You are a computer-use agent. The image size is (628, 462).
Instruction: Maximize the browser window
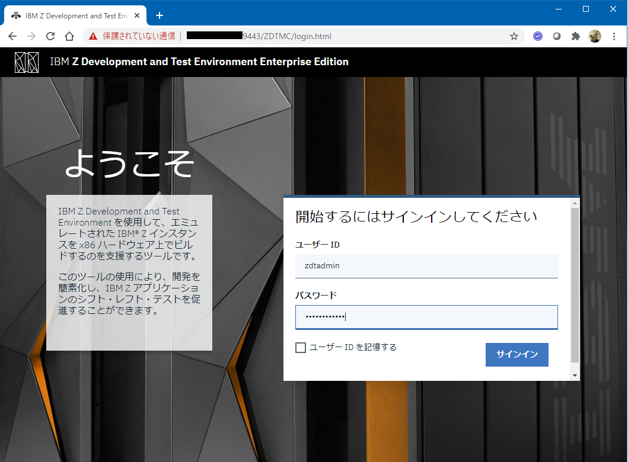[585, 9]
